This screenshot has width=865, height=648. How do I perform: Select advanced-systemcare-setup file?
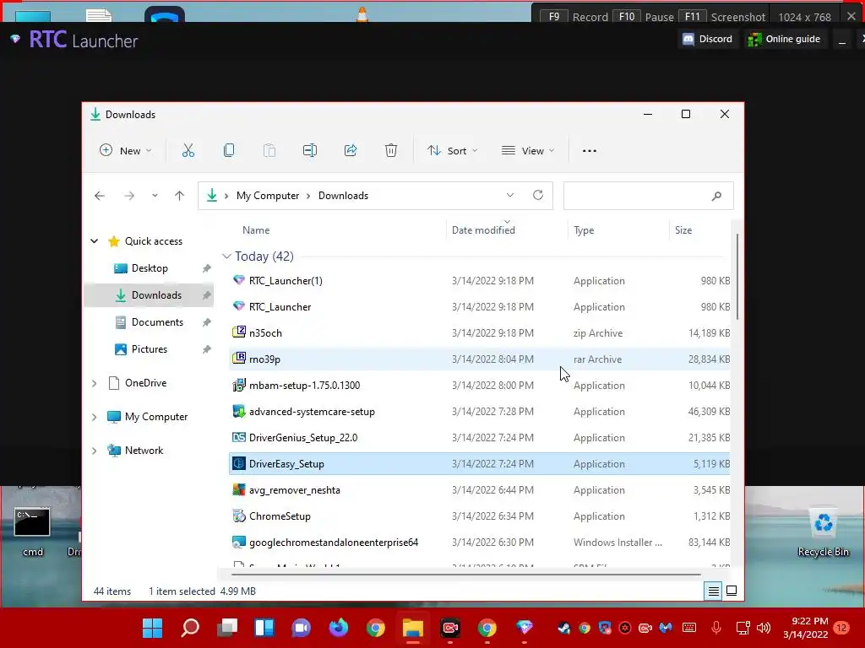pos(480,412)
